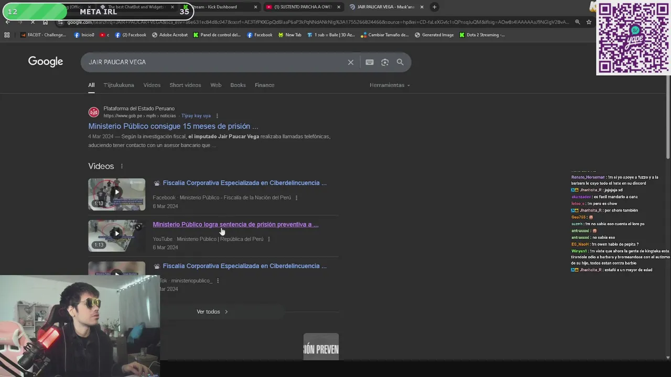Viewport: 671px width, 377px height.
Task: Open the Dota 2 Streaming bookmark
Action: tap(482, 35)
